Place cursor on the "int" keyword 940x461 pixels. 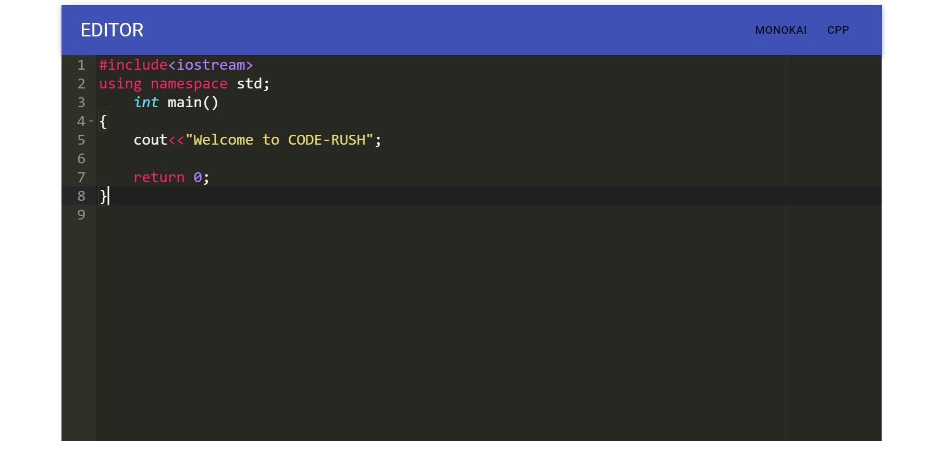tap(146, 103)
